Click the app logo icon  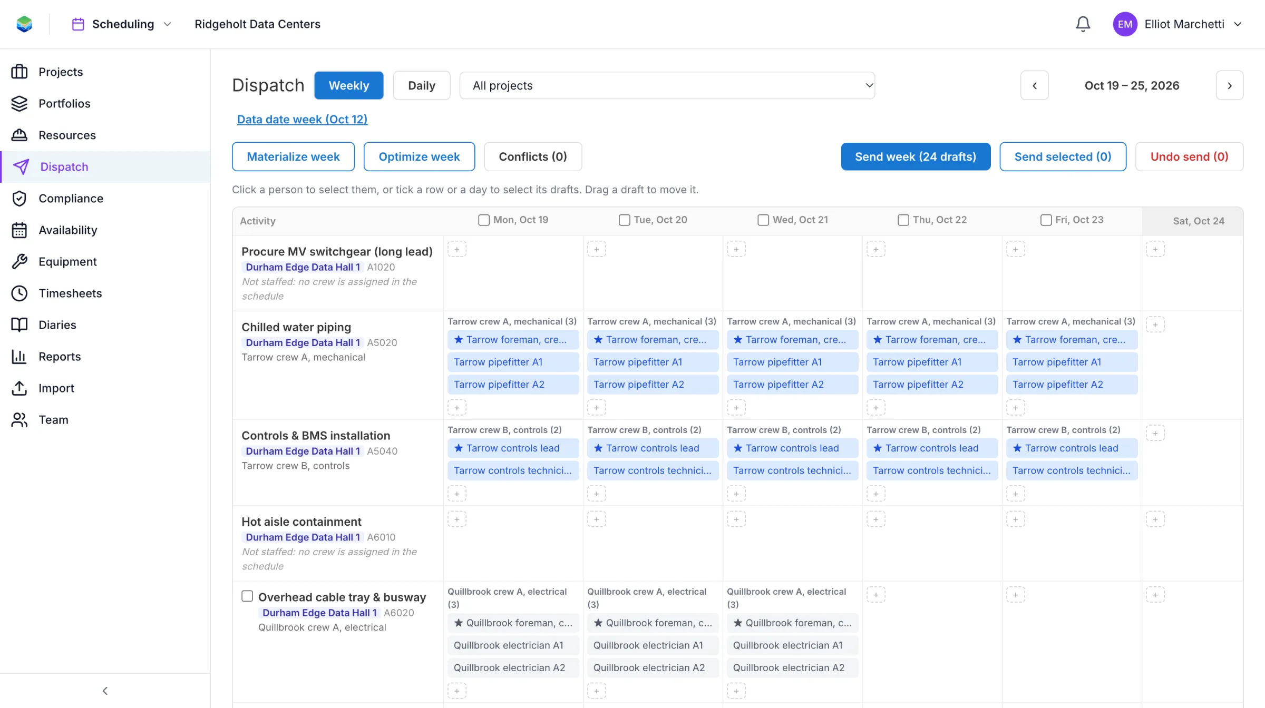[x=24, y=24]
